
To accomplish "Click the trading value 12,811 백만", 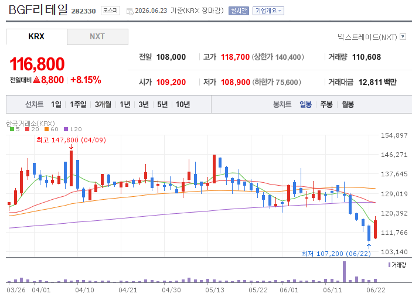I will coord(377,82).
